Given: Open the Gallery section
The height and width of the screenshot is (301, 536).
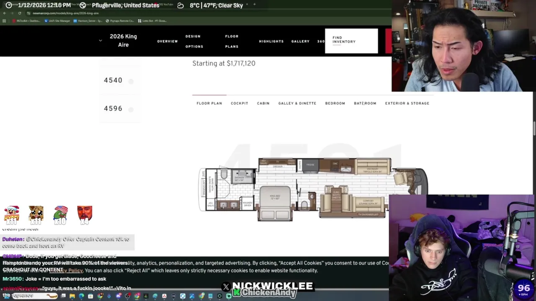Looking at the screenshot, I should (300, 41).
